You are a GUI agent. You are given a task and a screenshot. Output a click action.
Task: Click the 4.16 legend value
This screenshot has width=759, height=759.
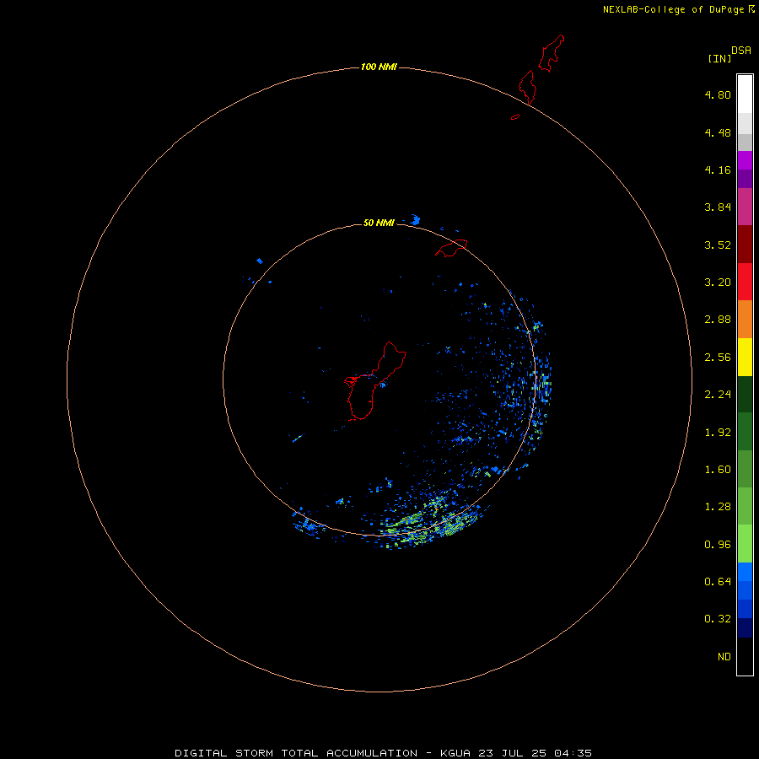tap(718, 170)
